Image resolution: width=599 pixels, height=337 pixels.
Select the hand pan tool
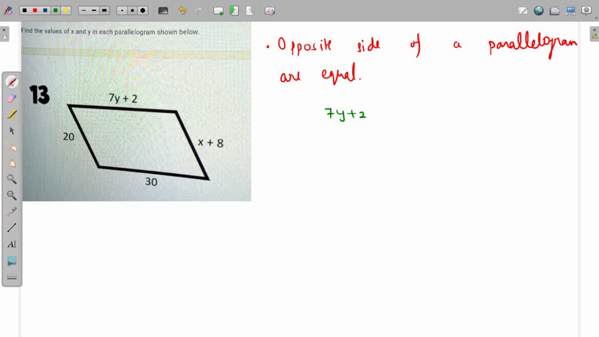click(x=11, y=163)
